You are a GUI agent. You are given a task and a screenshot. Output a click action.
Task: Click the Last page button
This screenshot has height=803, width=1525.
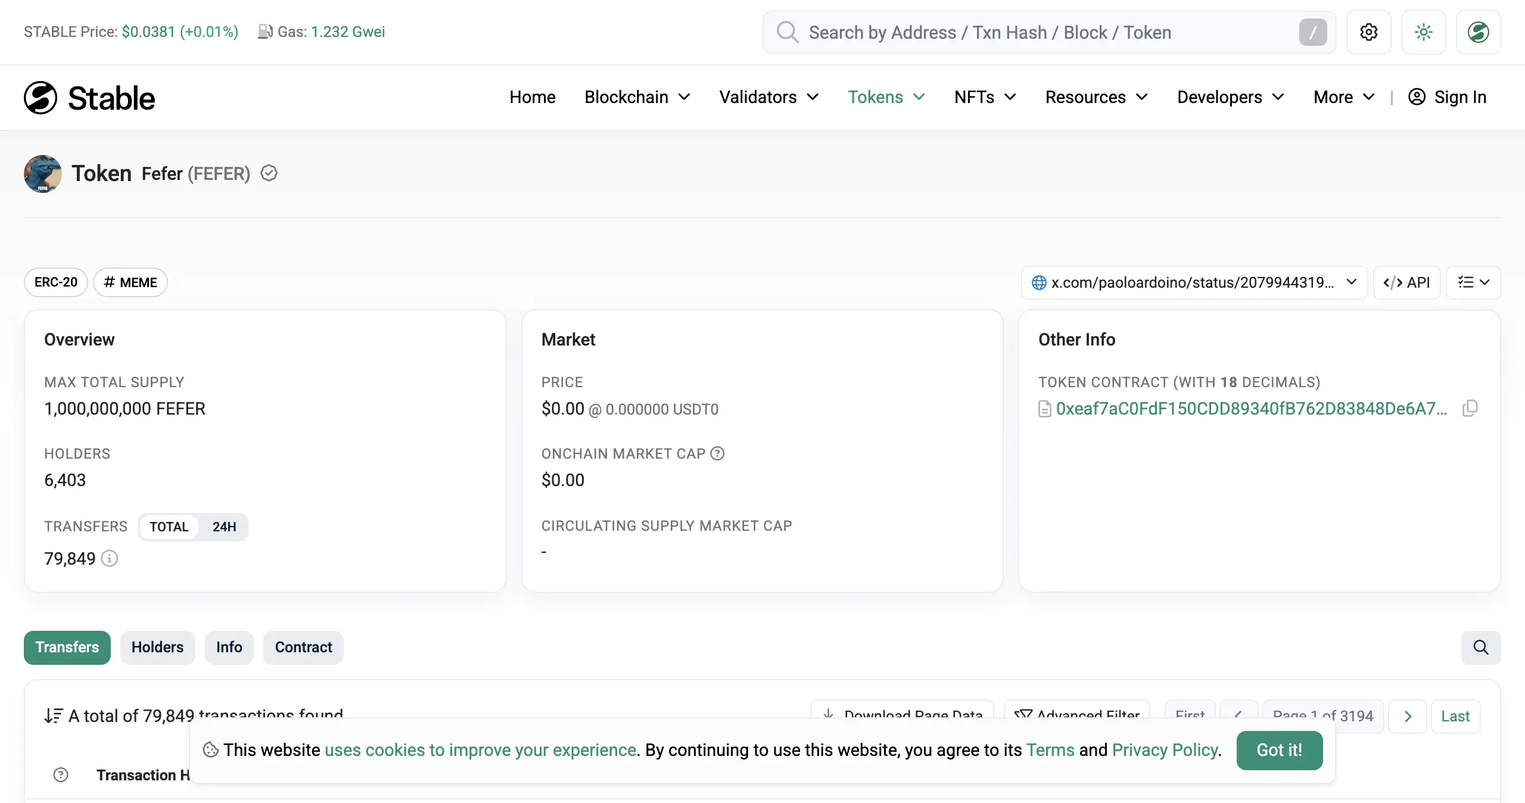pos(1455,716)
